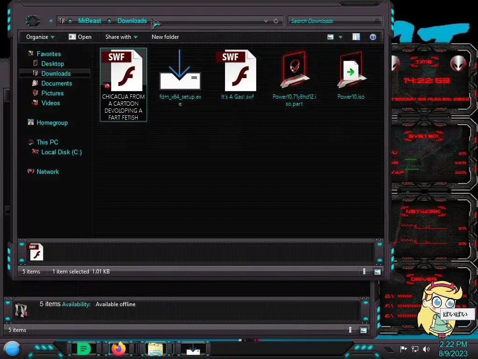Expand the address bar history dropdown
The image size is (478, 359).
click(x=266, y=21)
